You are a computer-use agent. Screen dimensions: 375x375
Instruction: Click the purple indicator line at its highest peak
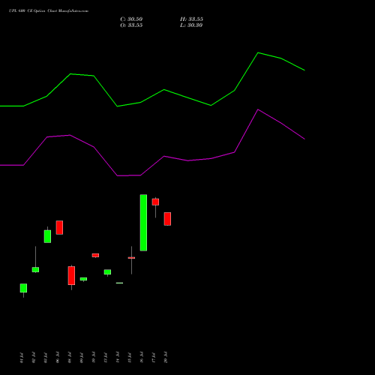tap(258, 109)
